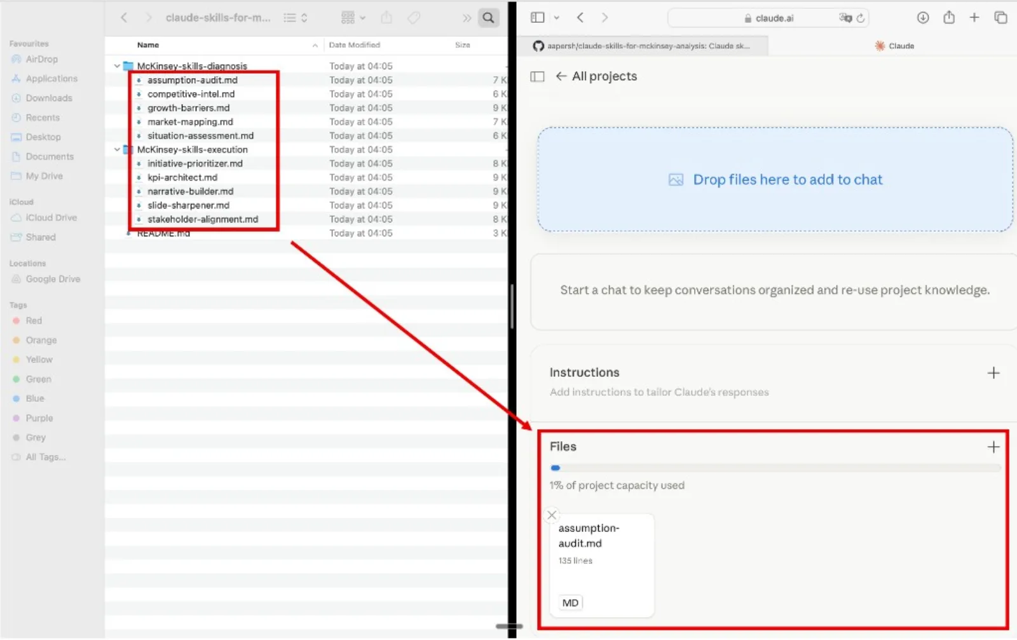Viewport: 1017px width, 640px height.
Task: Go back in Finder window
Action: tap(124, 18)
